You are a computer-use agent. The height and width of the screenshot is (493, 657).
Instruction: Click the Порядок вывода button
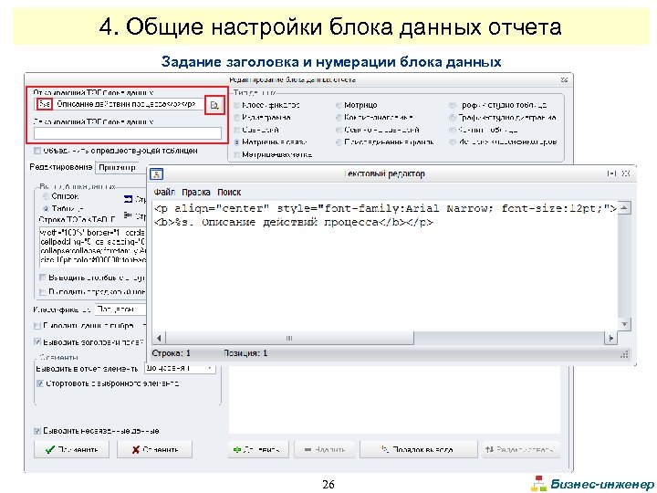pyautogui.click(x=419, y=449)
